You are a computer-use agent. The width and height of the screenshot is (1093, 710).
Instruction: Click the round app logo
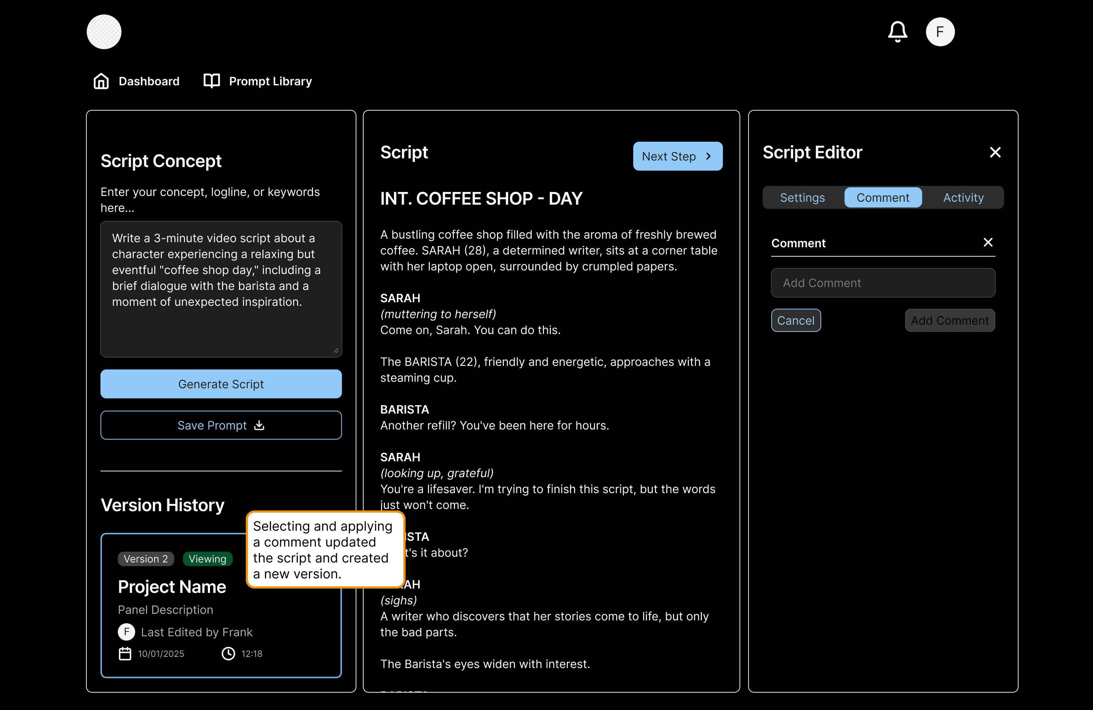(104, 32)
